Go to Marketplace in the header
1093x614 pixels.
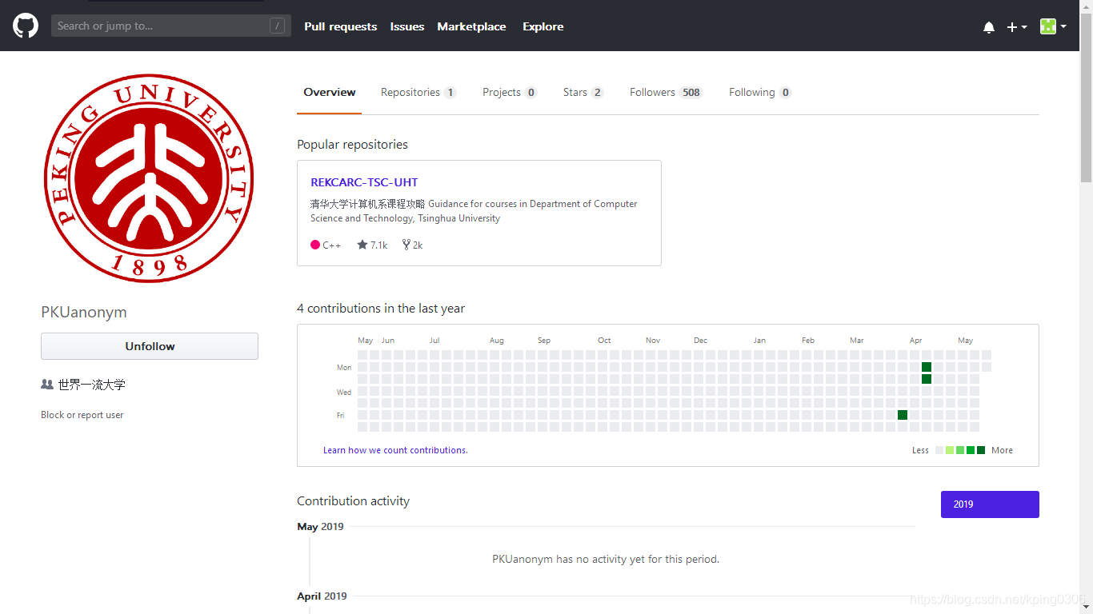tap(471, 26)
